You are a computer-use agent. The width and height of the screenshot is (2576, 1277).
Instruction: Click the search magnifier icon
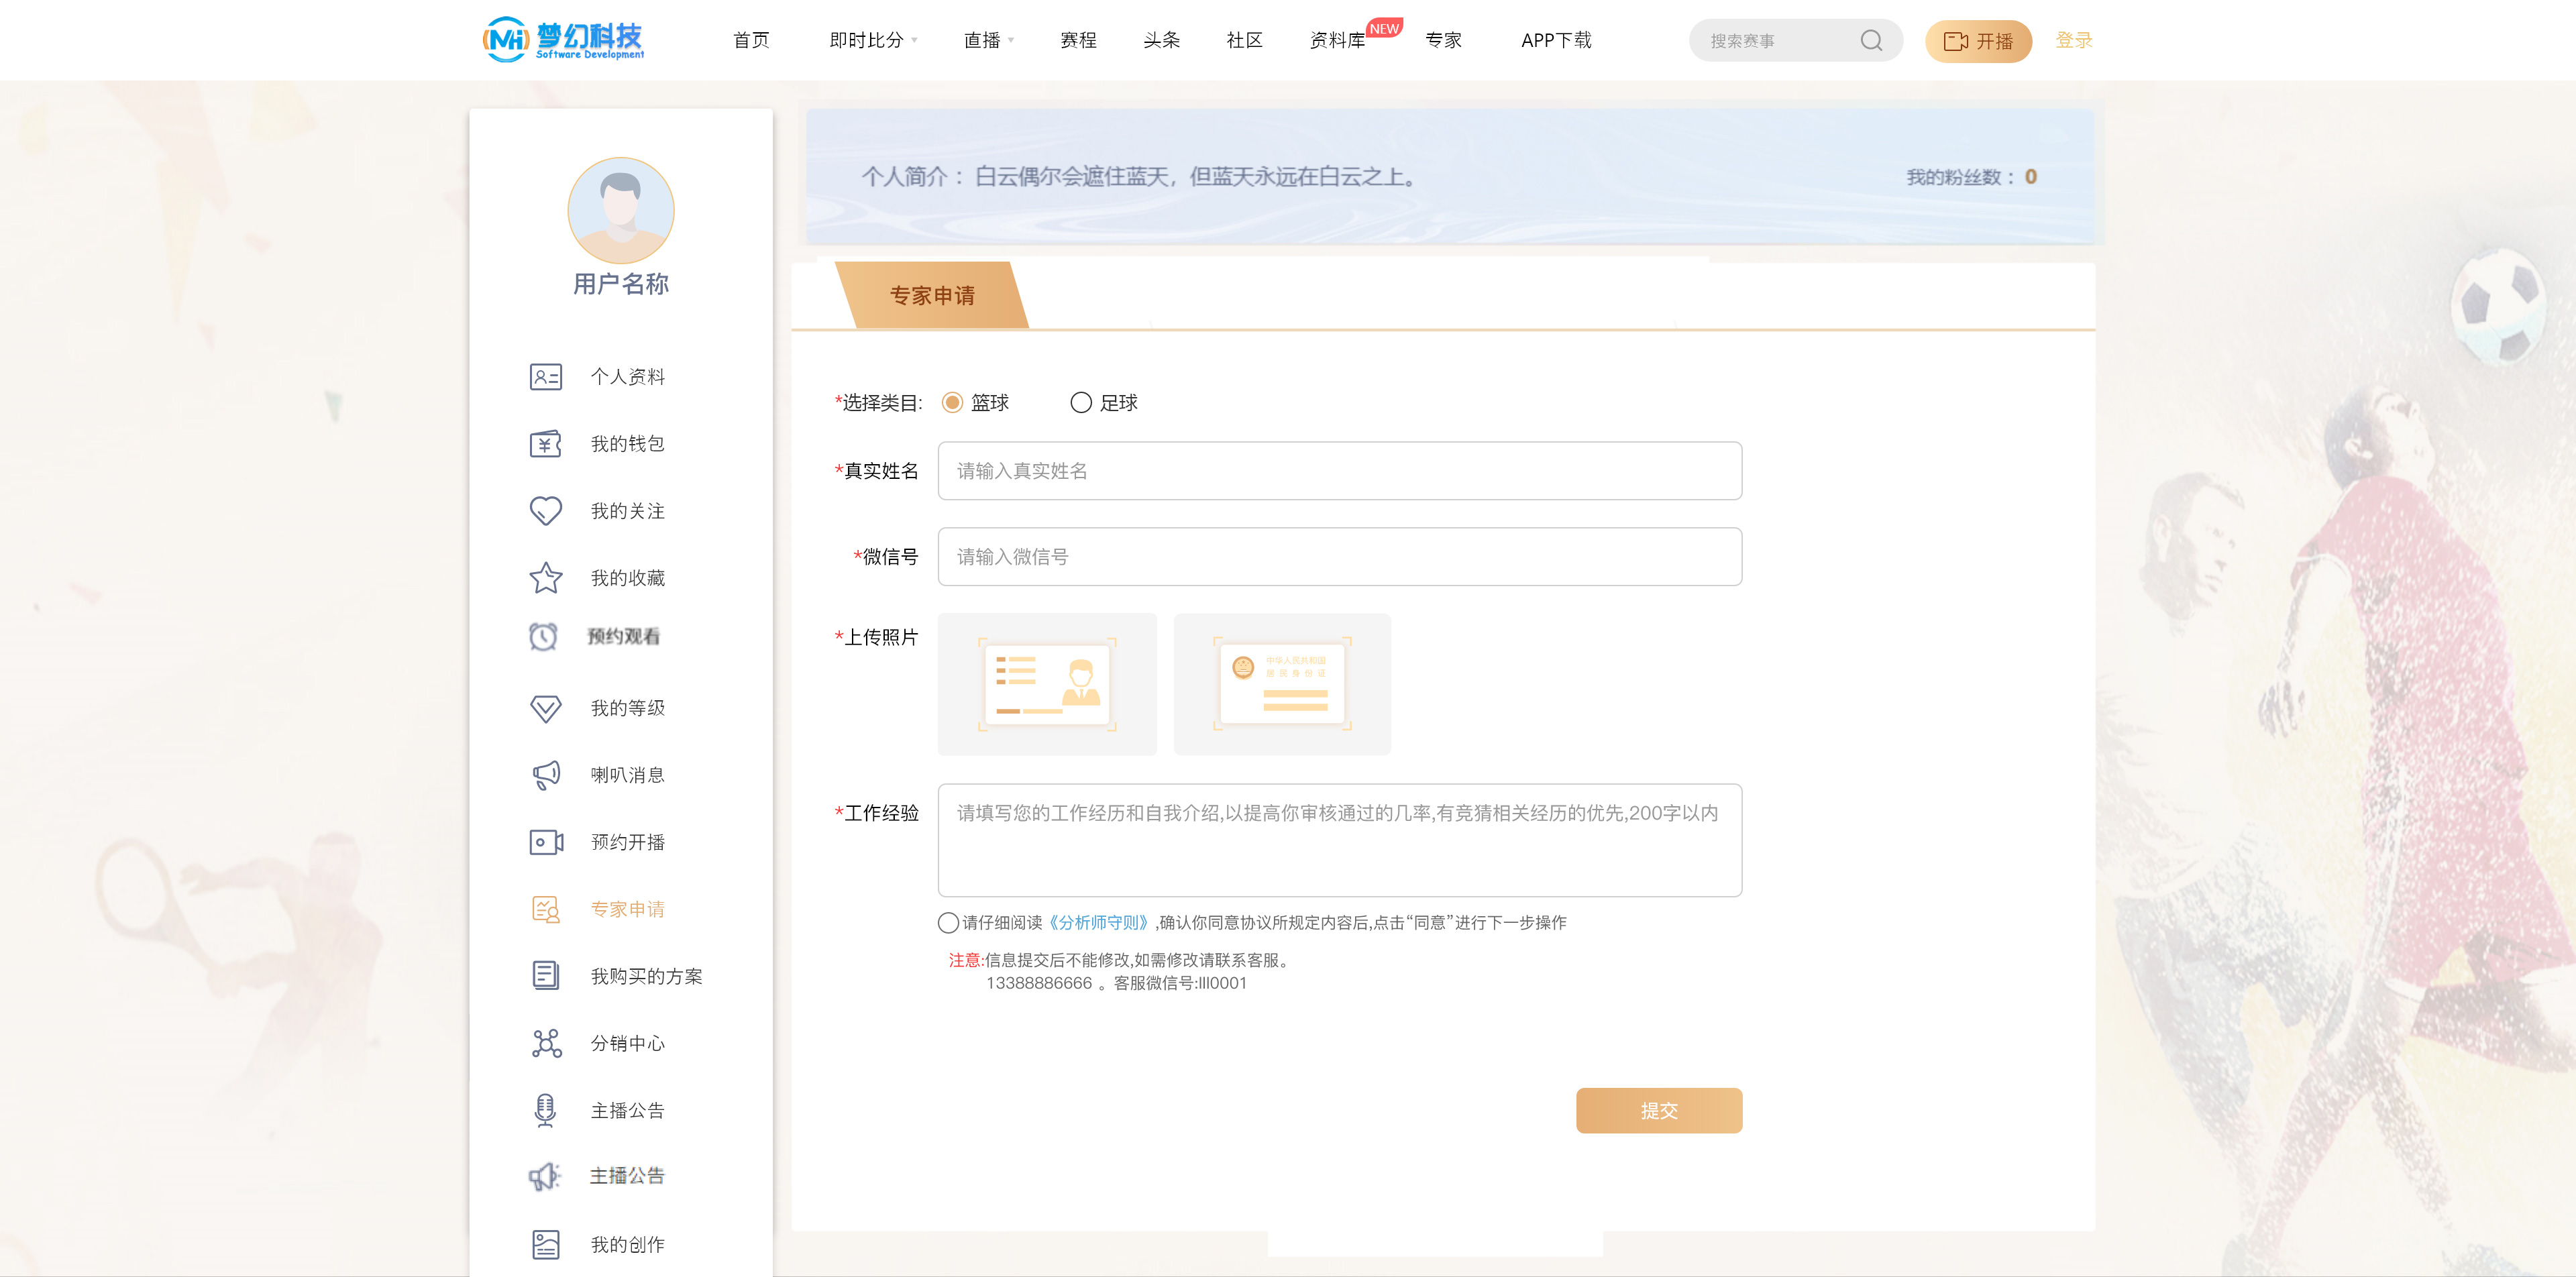tap(1871, 41)
